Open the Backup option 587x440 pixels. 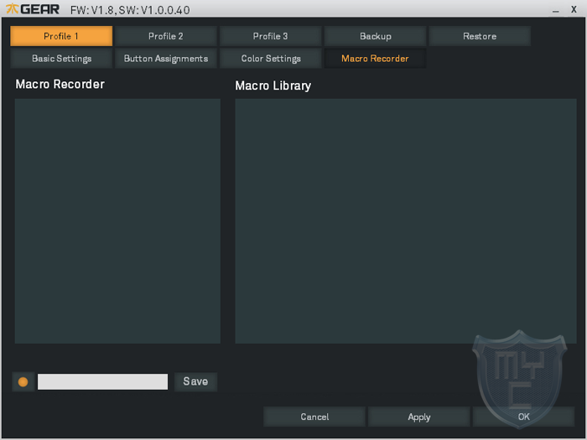(x=375, y=36)
